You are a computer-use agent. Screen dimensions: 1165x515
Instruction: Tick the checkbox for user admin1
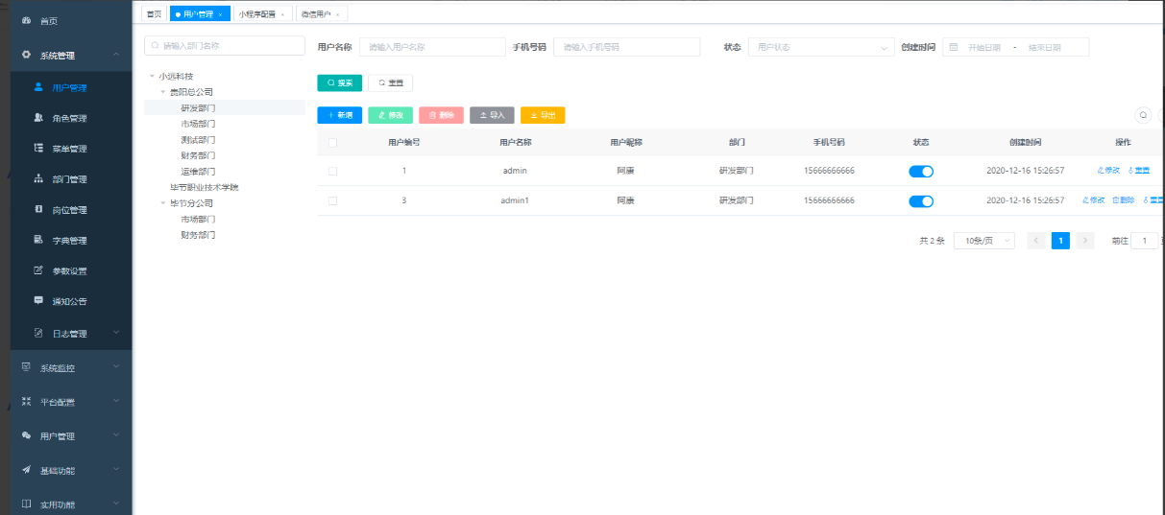(x=332, y=200)
